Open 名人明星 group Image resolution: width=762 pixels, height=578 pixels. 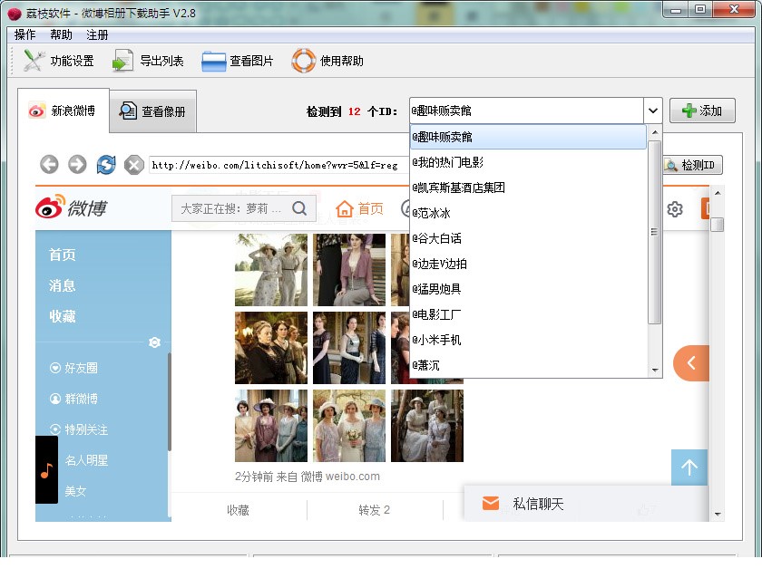coord(86,460)
